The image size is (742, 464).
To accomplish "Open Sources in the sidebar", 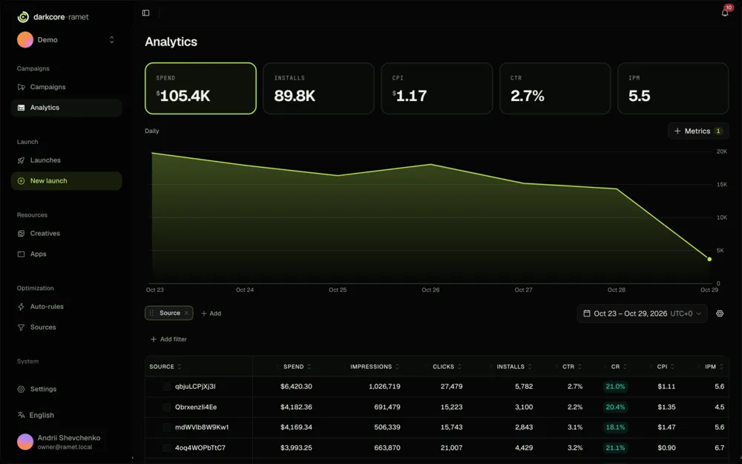I will click(66, 327).
